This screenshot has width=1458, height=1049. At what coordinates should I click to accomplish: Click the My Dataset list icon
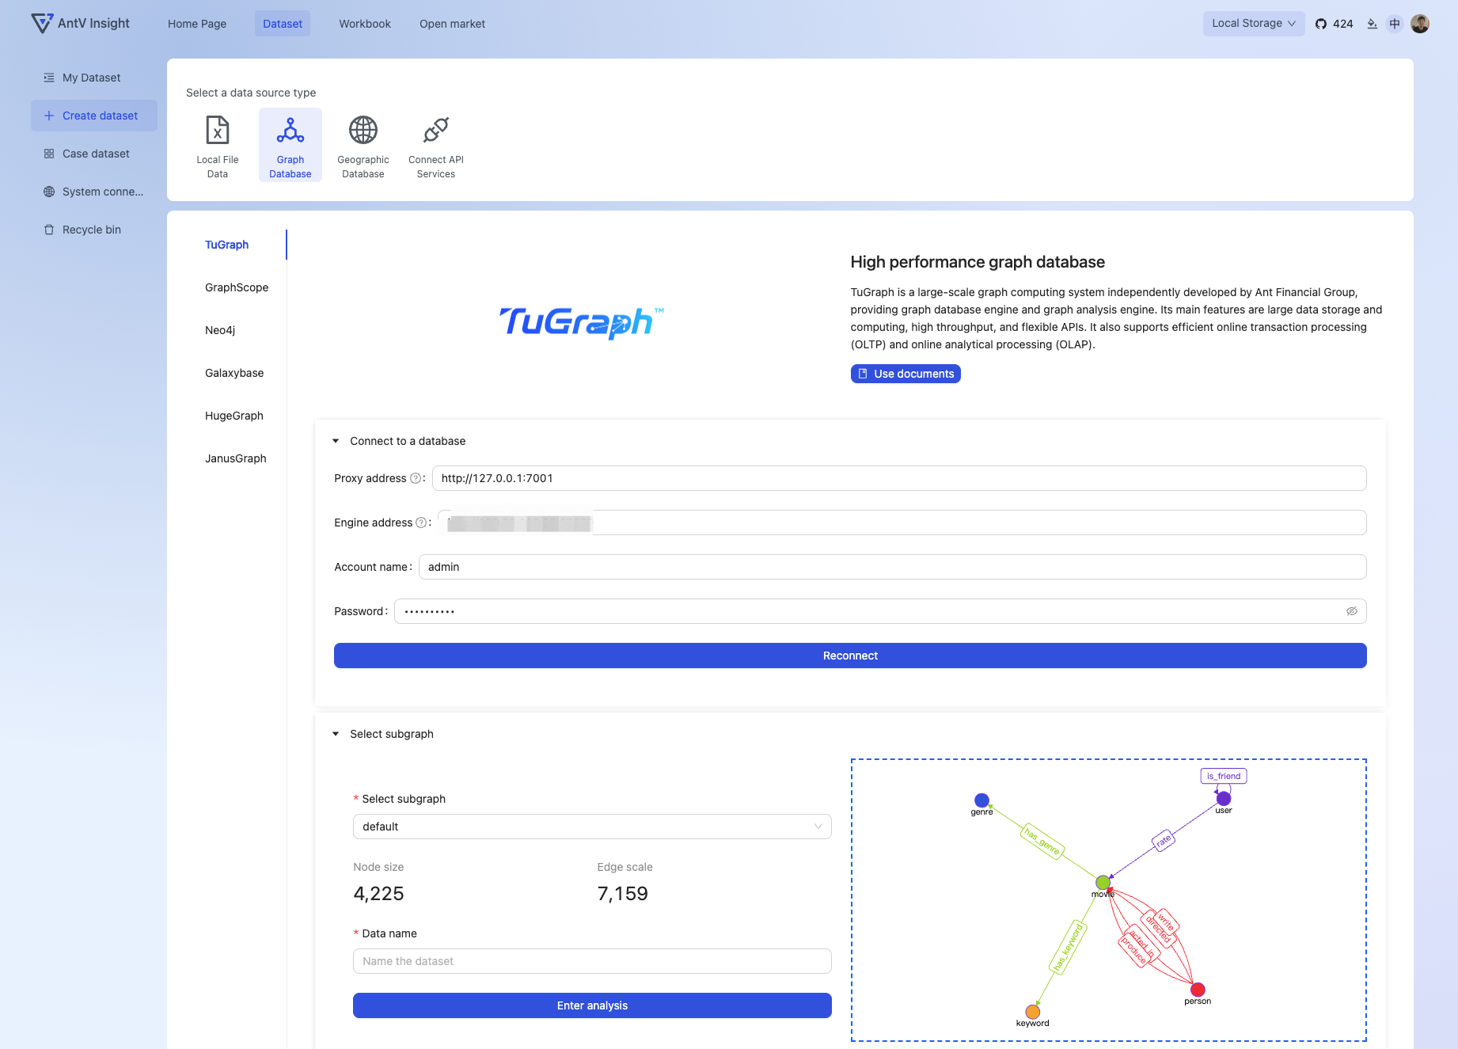49,78
